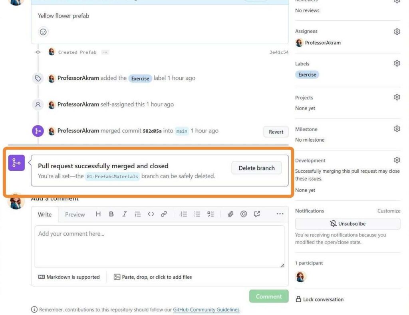Apply bold formatting

[111, 214]
